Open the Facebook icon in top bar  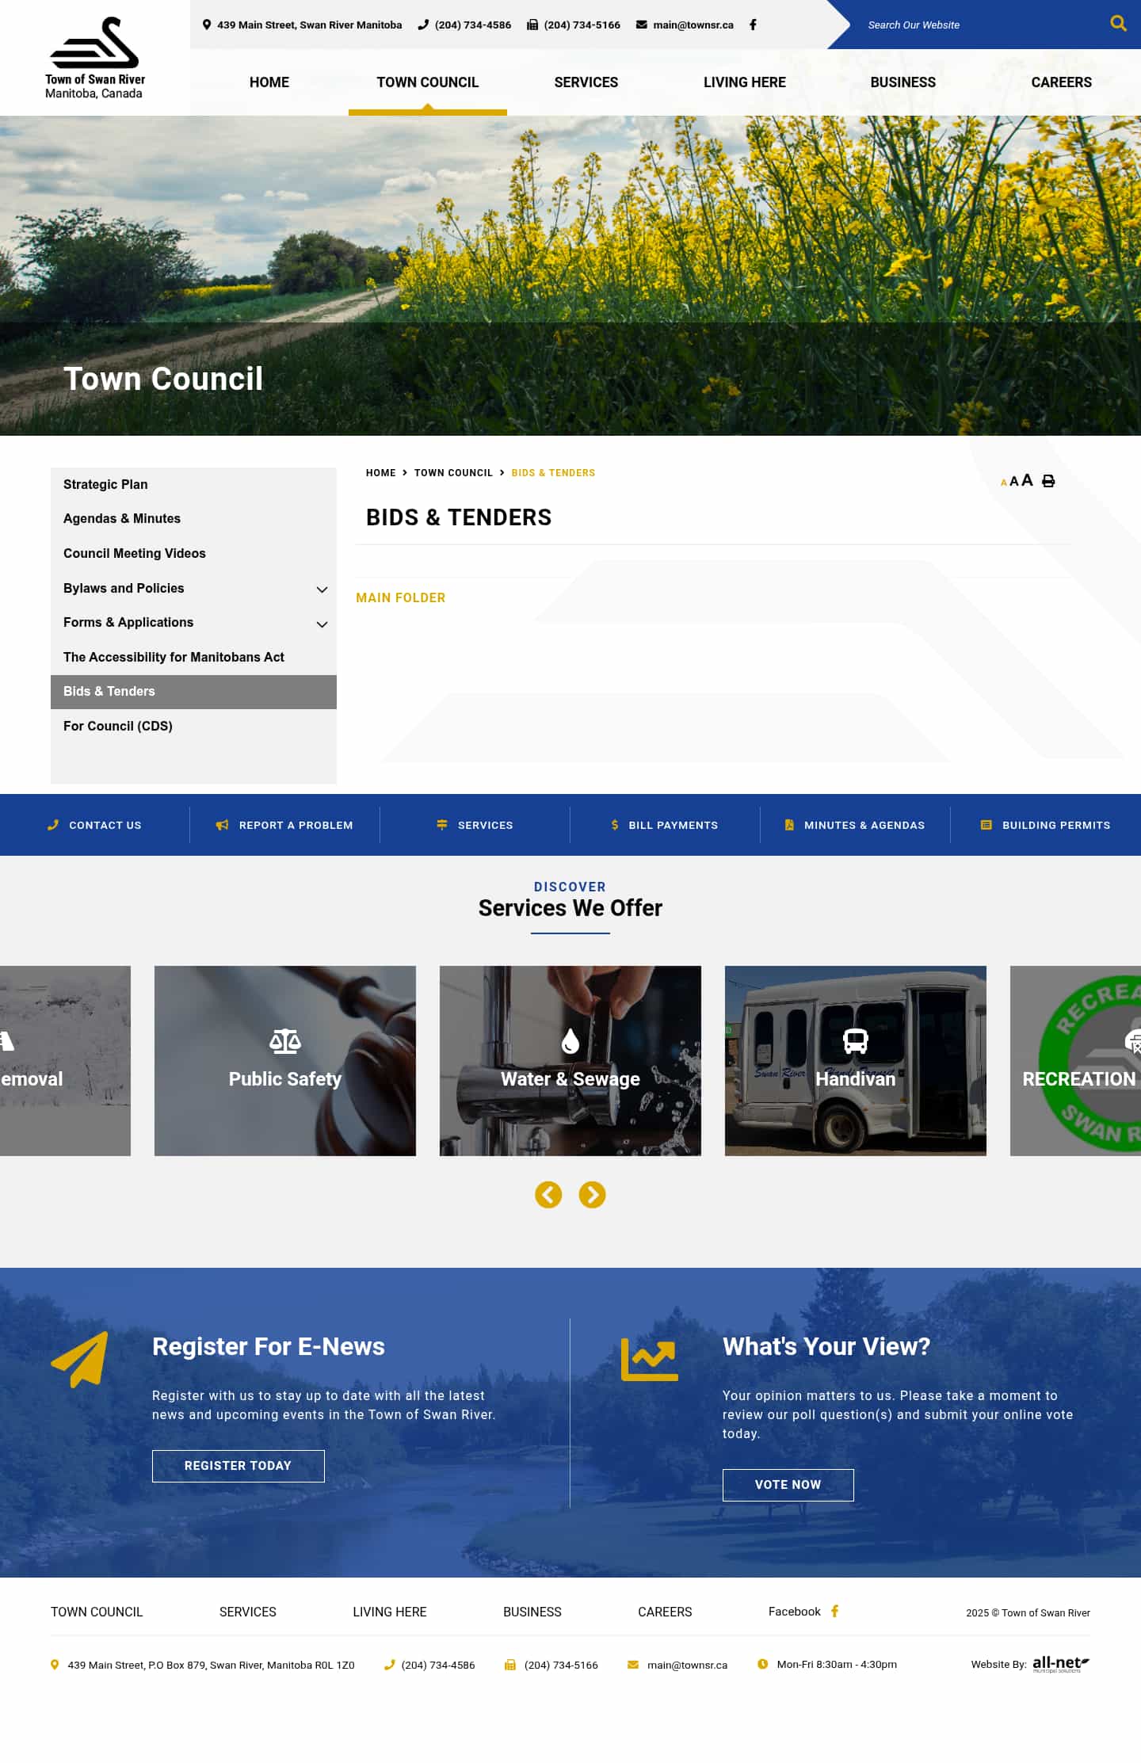[x=753, y=25]
